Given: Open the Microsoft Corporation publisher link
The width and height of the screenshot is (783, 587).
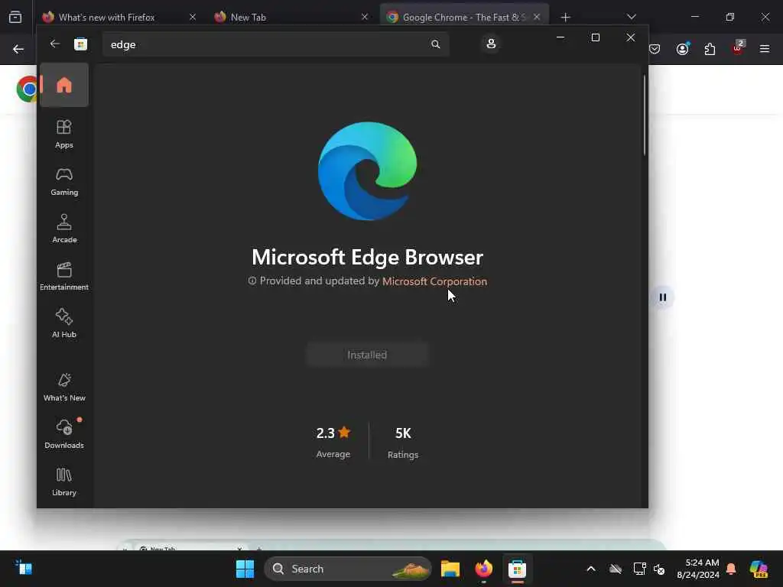Looking at the screenshot, I should coord(434,281).
